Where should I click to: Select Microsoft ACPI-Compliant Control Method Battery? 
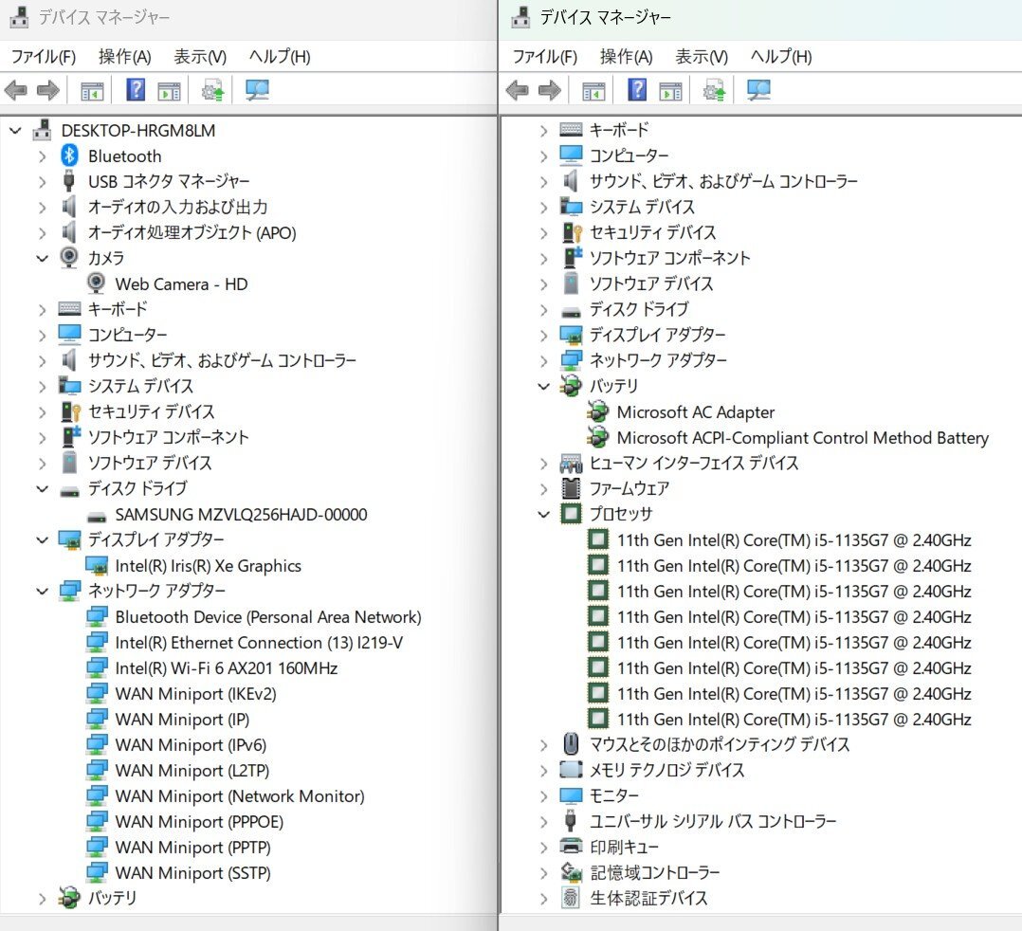click(x=802, y=438)
